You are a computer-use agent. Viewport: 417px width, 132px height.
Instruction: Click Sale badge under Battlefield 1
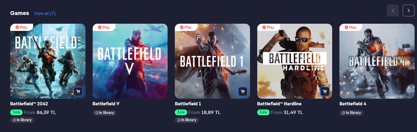(181, 112)
